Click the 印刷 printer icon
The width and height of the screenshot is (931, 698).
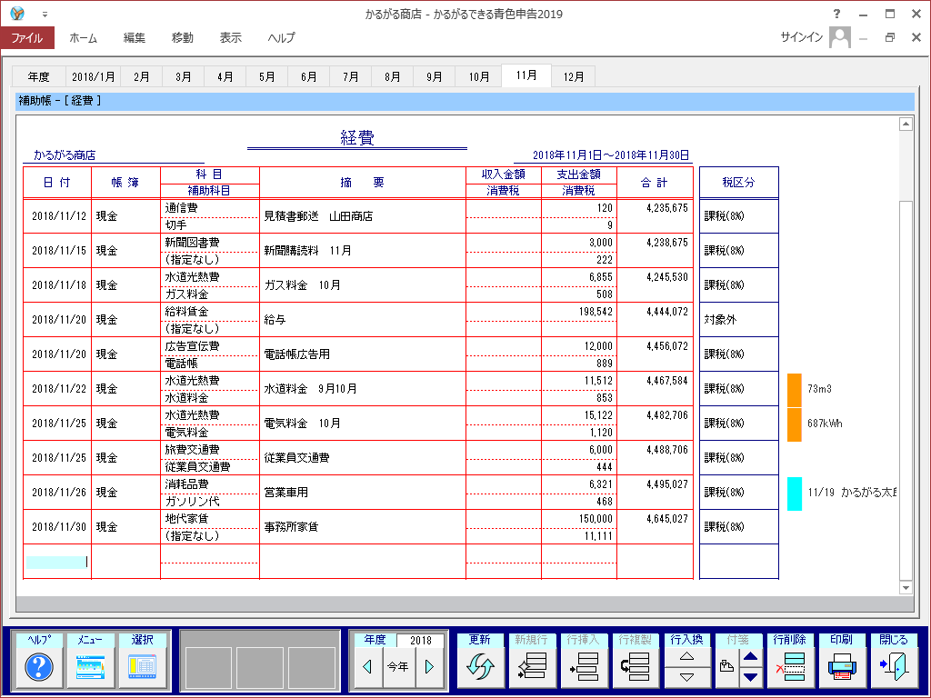(842, 666)
